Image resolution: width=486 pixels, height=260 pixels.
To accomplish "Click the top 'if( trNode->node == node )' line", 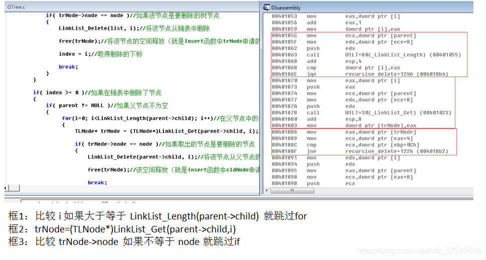I will (132, 16).
